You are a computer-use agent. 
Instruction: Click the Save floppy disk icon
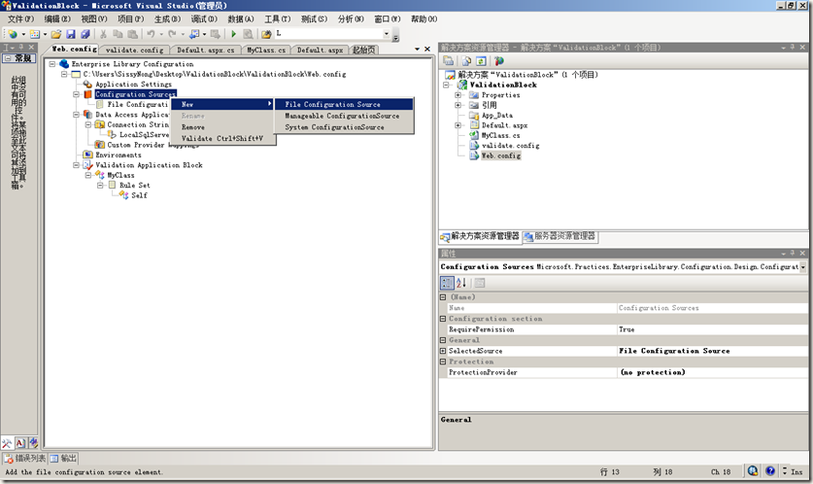point(71,34)
